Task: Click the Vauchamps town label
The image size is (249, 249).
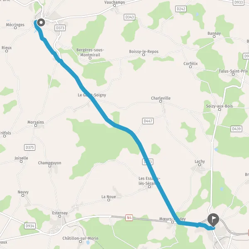Action: click(115, 2)
